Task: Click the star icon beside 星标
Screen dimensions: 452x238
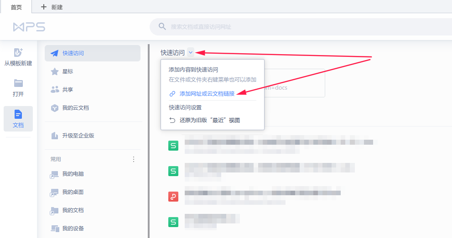Action: pos(54,71)
